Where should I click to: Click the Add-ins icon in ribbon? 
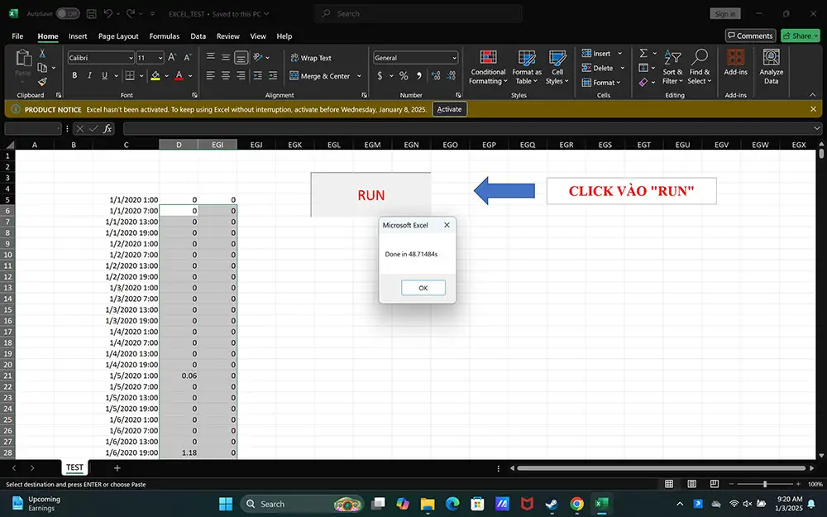[735, 62]
